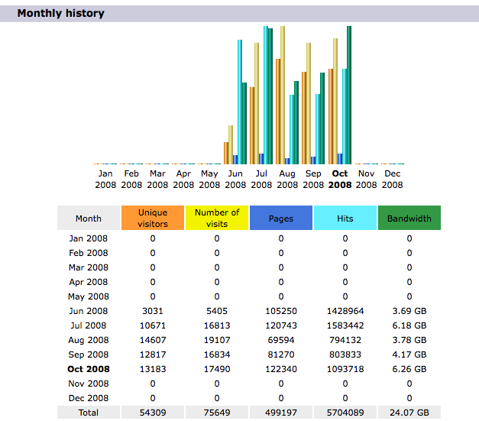Image resolution: width=479 pixels, height=421 pixels.
Task: Click the tall green bandwidth bar for October
Action: (349, 95)
